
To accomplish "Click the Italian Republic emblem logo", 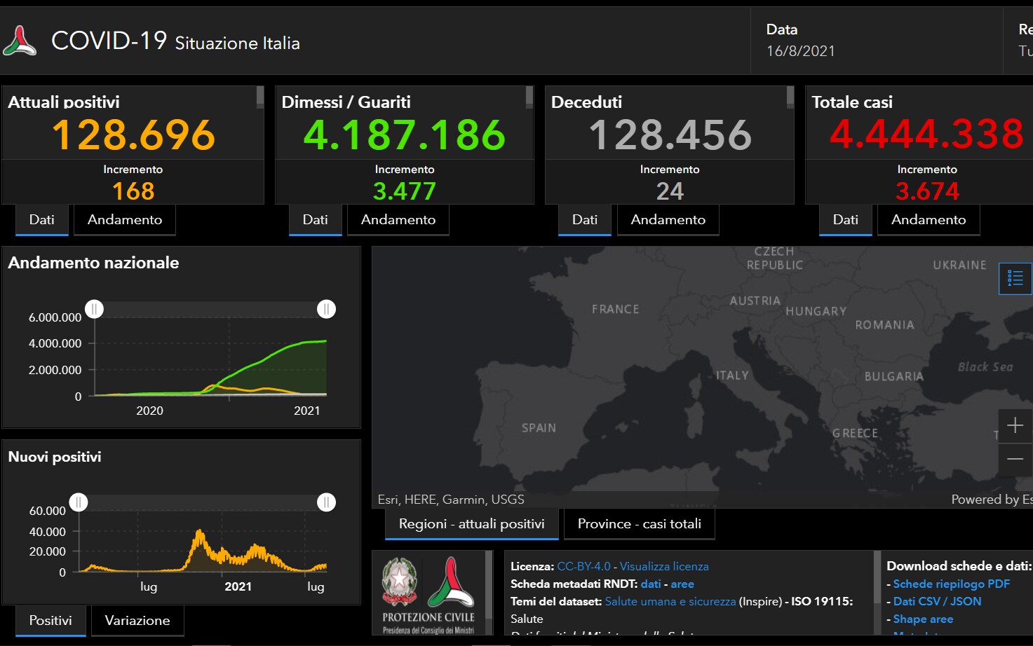I will pyautogui.click(x=399, y=581).
